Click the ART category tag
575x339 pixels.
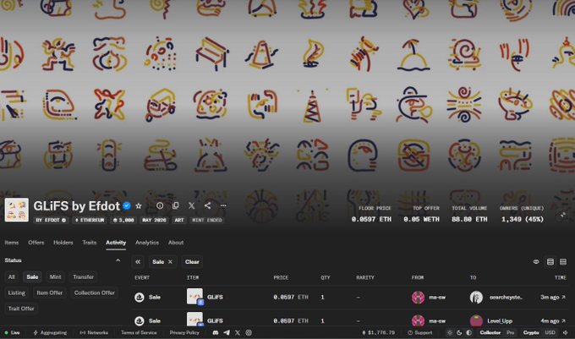[x=179, y=221]
